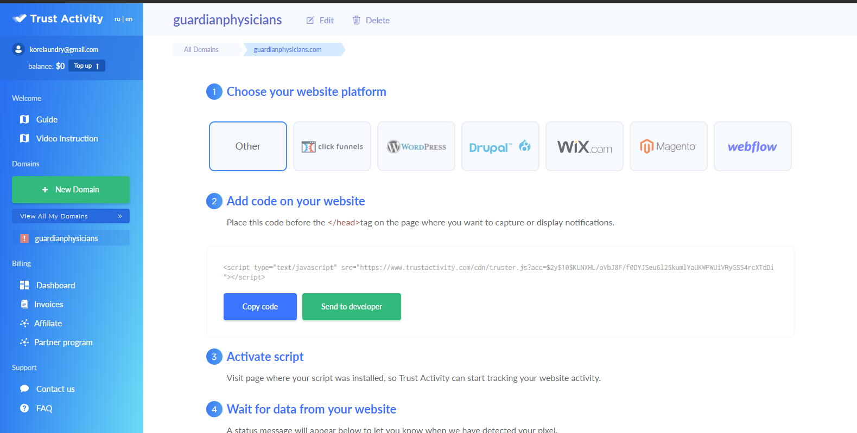The height and width of the screenshot is (433, 857).
Task: Switch language to ru
Action: [x=117, y=19]
